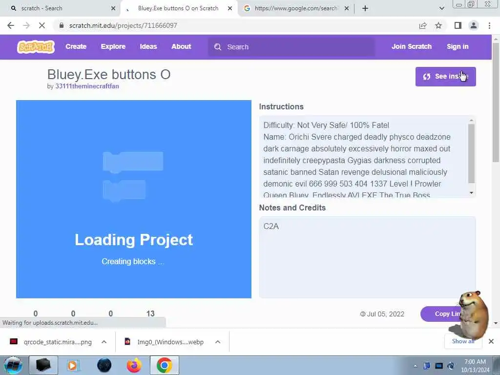Click the volume icon in the system tray
This screenshot has height=375, width=500.
pos(451,366)
